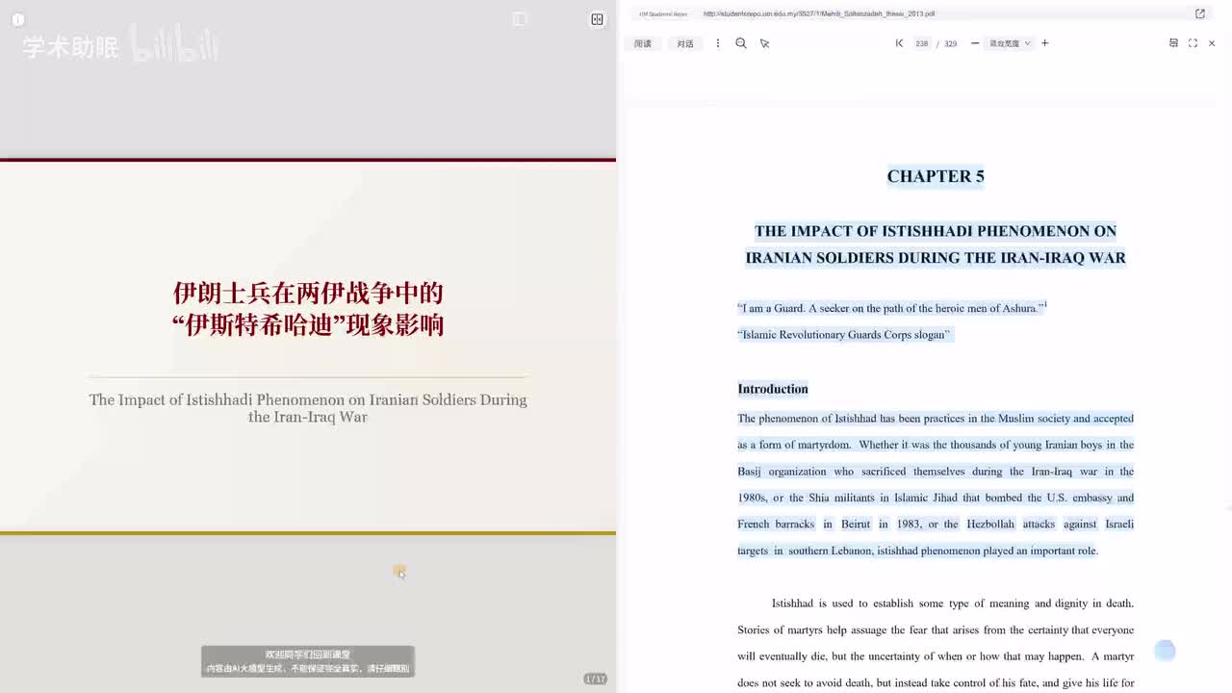Enter fullscreen mode for PDF viewer
The width and height of the screenshot is (1232, 693).
pyautogui.click(x=1193, y=43)
